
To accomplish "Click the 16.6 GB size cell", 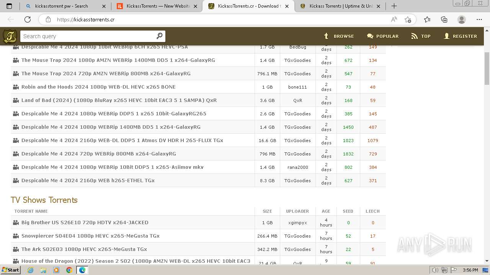I will [267, 141].
